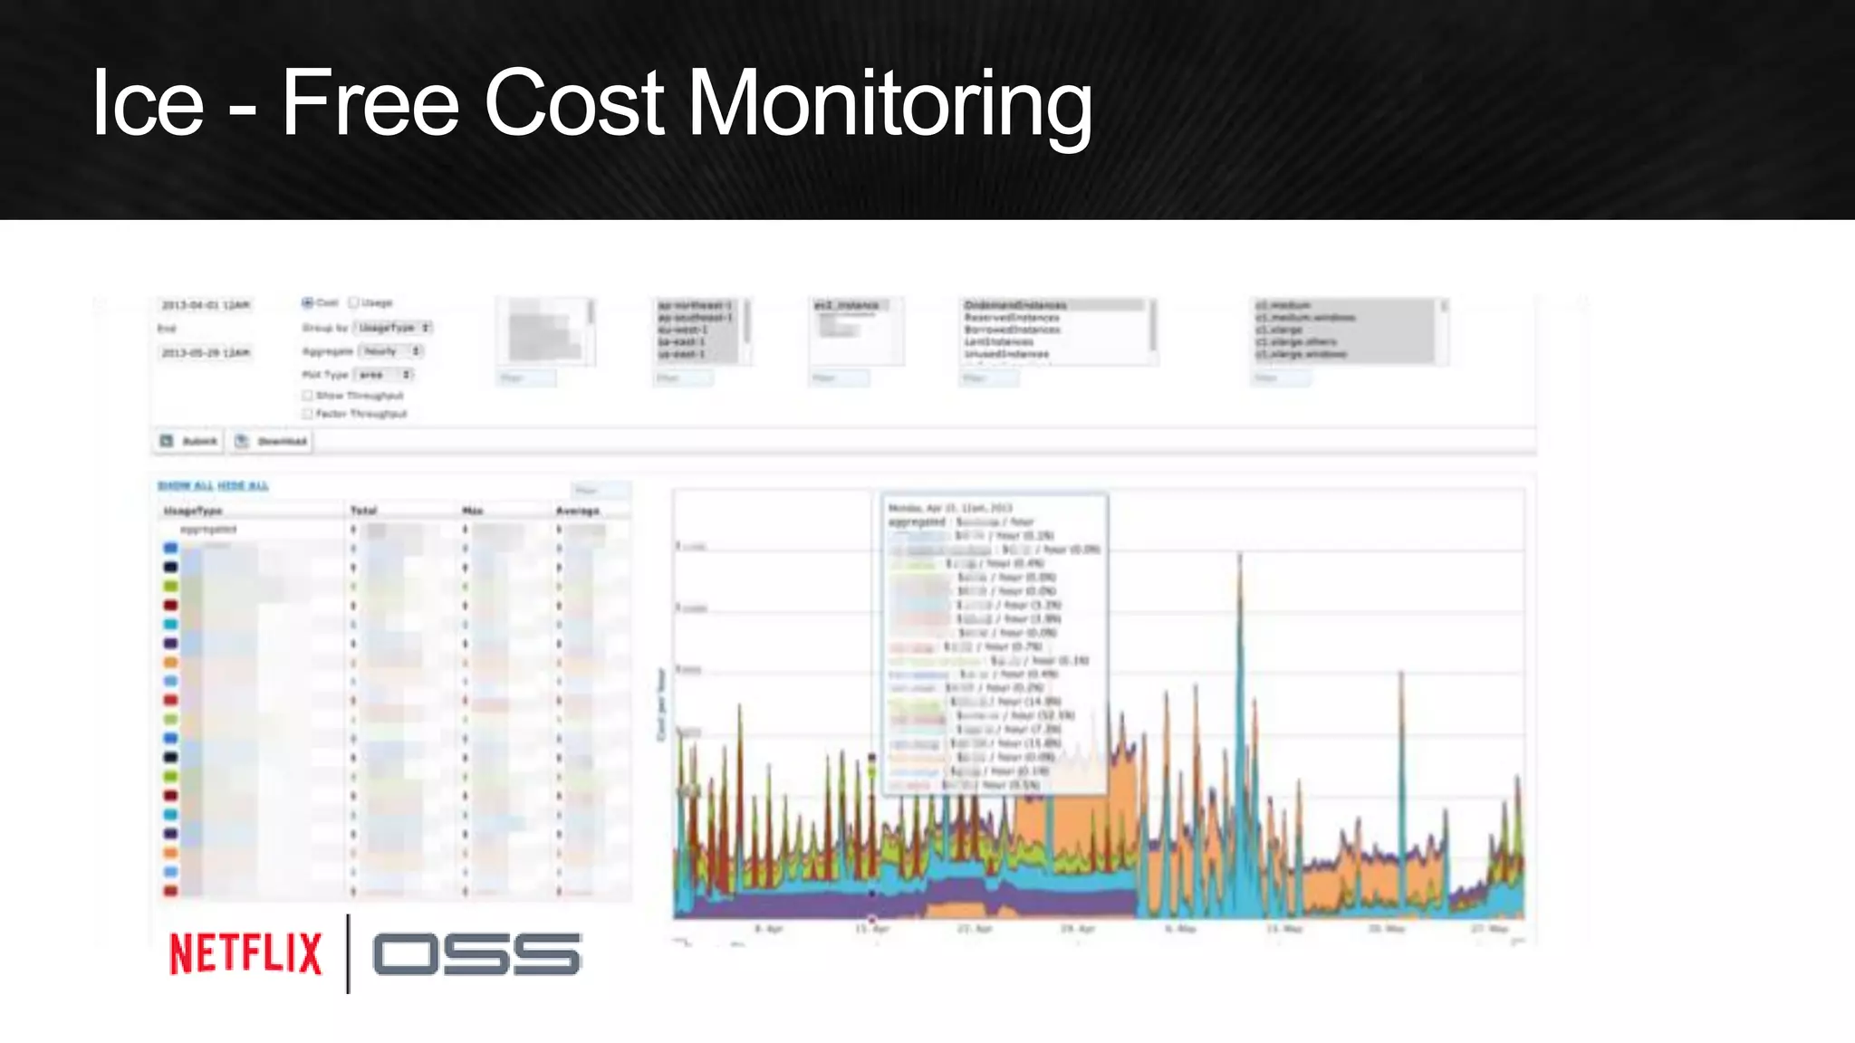Click the SHOW ALL link
The height and width of the screenshot is (1043, 1855).
pos(186,486)
